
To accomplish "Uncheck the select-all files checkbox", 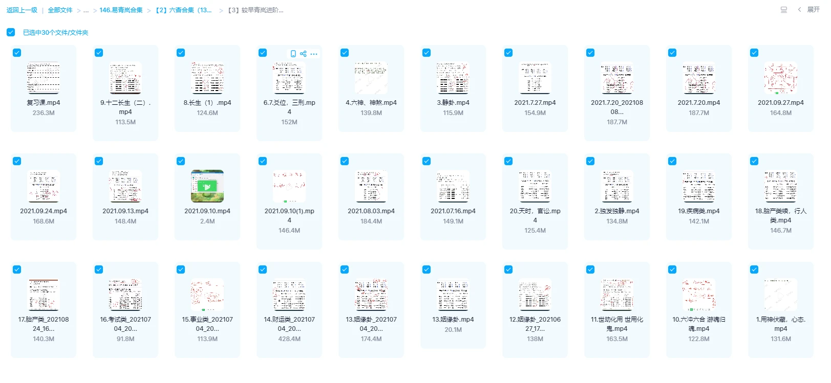I will [x=11, y=32].
